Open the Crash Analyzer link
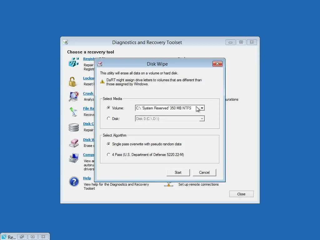320x240 pixels. pyautogui.click(x=88, y=93)
